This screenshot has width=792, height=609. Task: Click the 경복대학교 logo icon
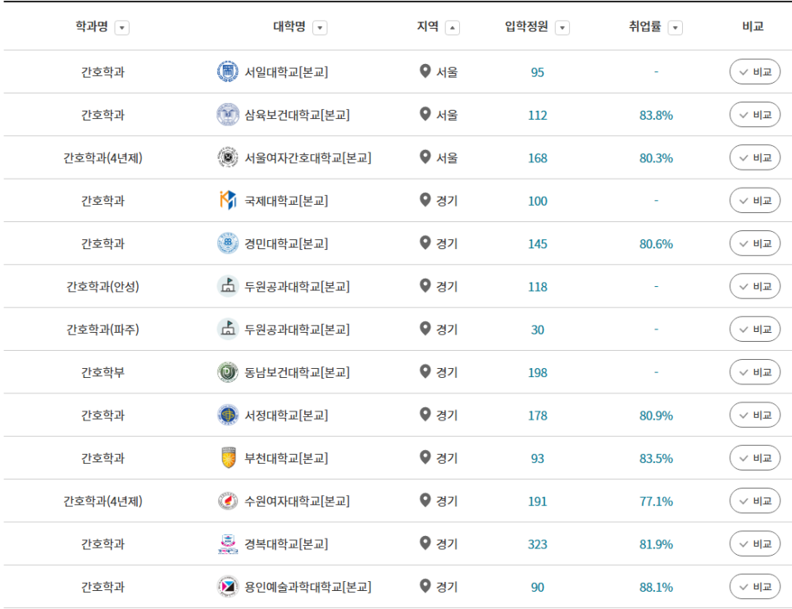228,544
